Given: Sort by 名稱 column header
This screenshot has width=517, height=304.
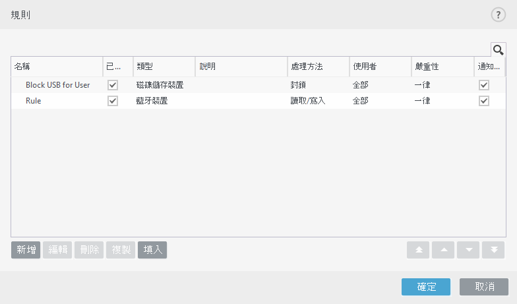Looking at the screenshot, I should click(x=56, y=67).
